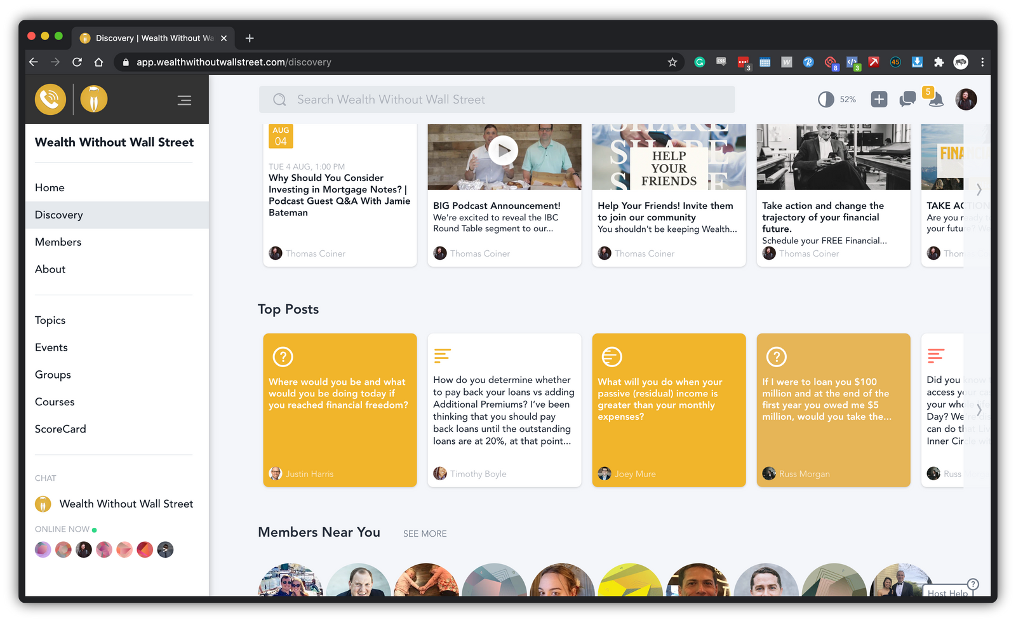Click SEE MORE next to Members Near You
The height and width of the screenshot is (625, 1016).
425,534
